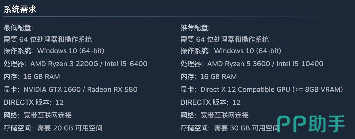355x139 pixels.
Task: Click the recommended DIRECTX 版本 12 line
Action: coord(211,102)
